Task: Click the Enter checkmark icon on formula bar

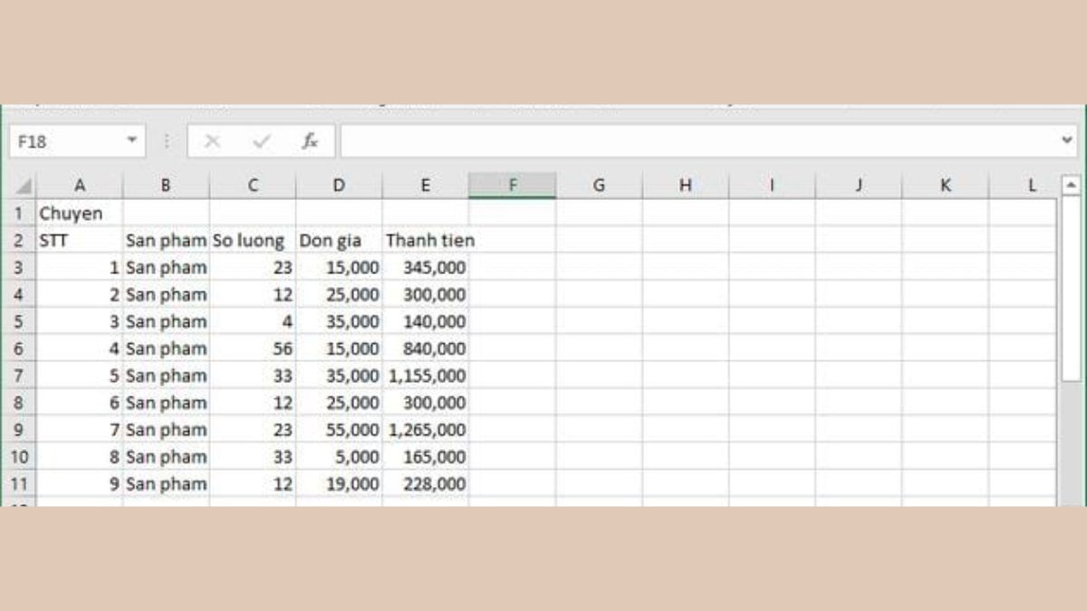Action: [261, 140]
